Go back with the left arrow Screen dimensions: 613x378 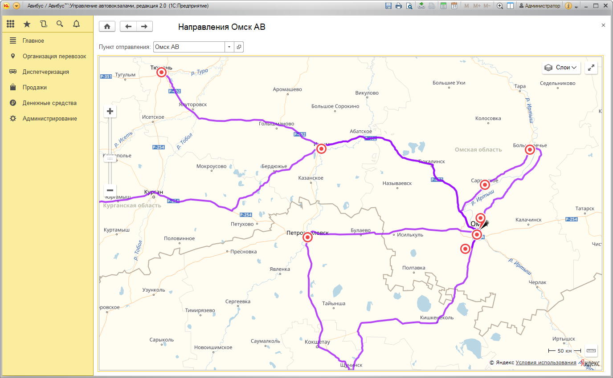pos(128,27)
